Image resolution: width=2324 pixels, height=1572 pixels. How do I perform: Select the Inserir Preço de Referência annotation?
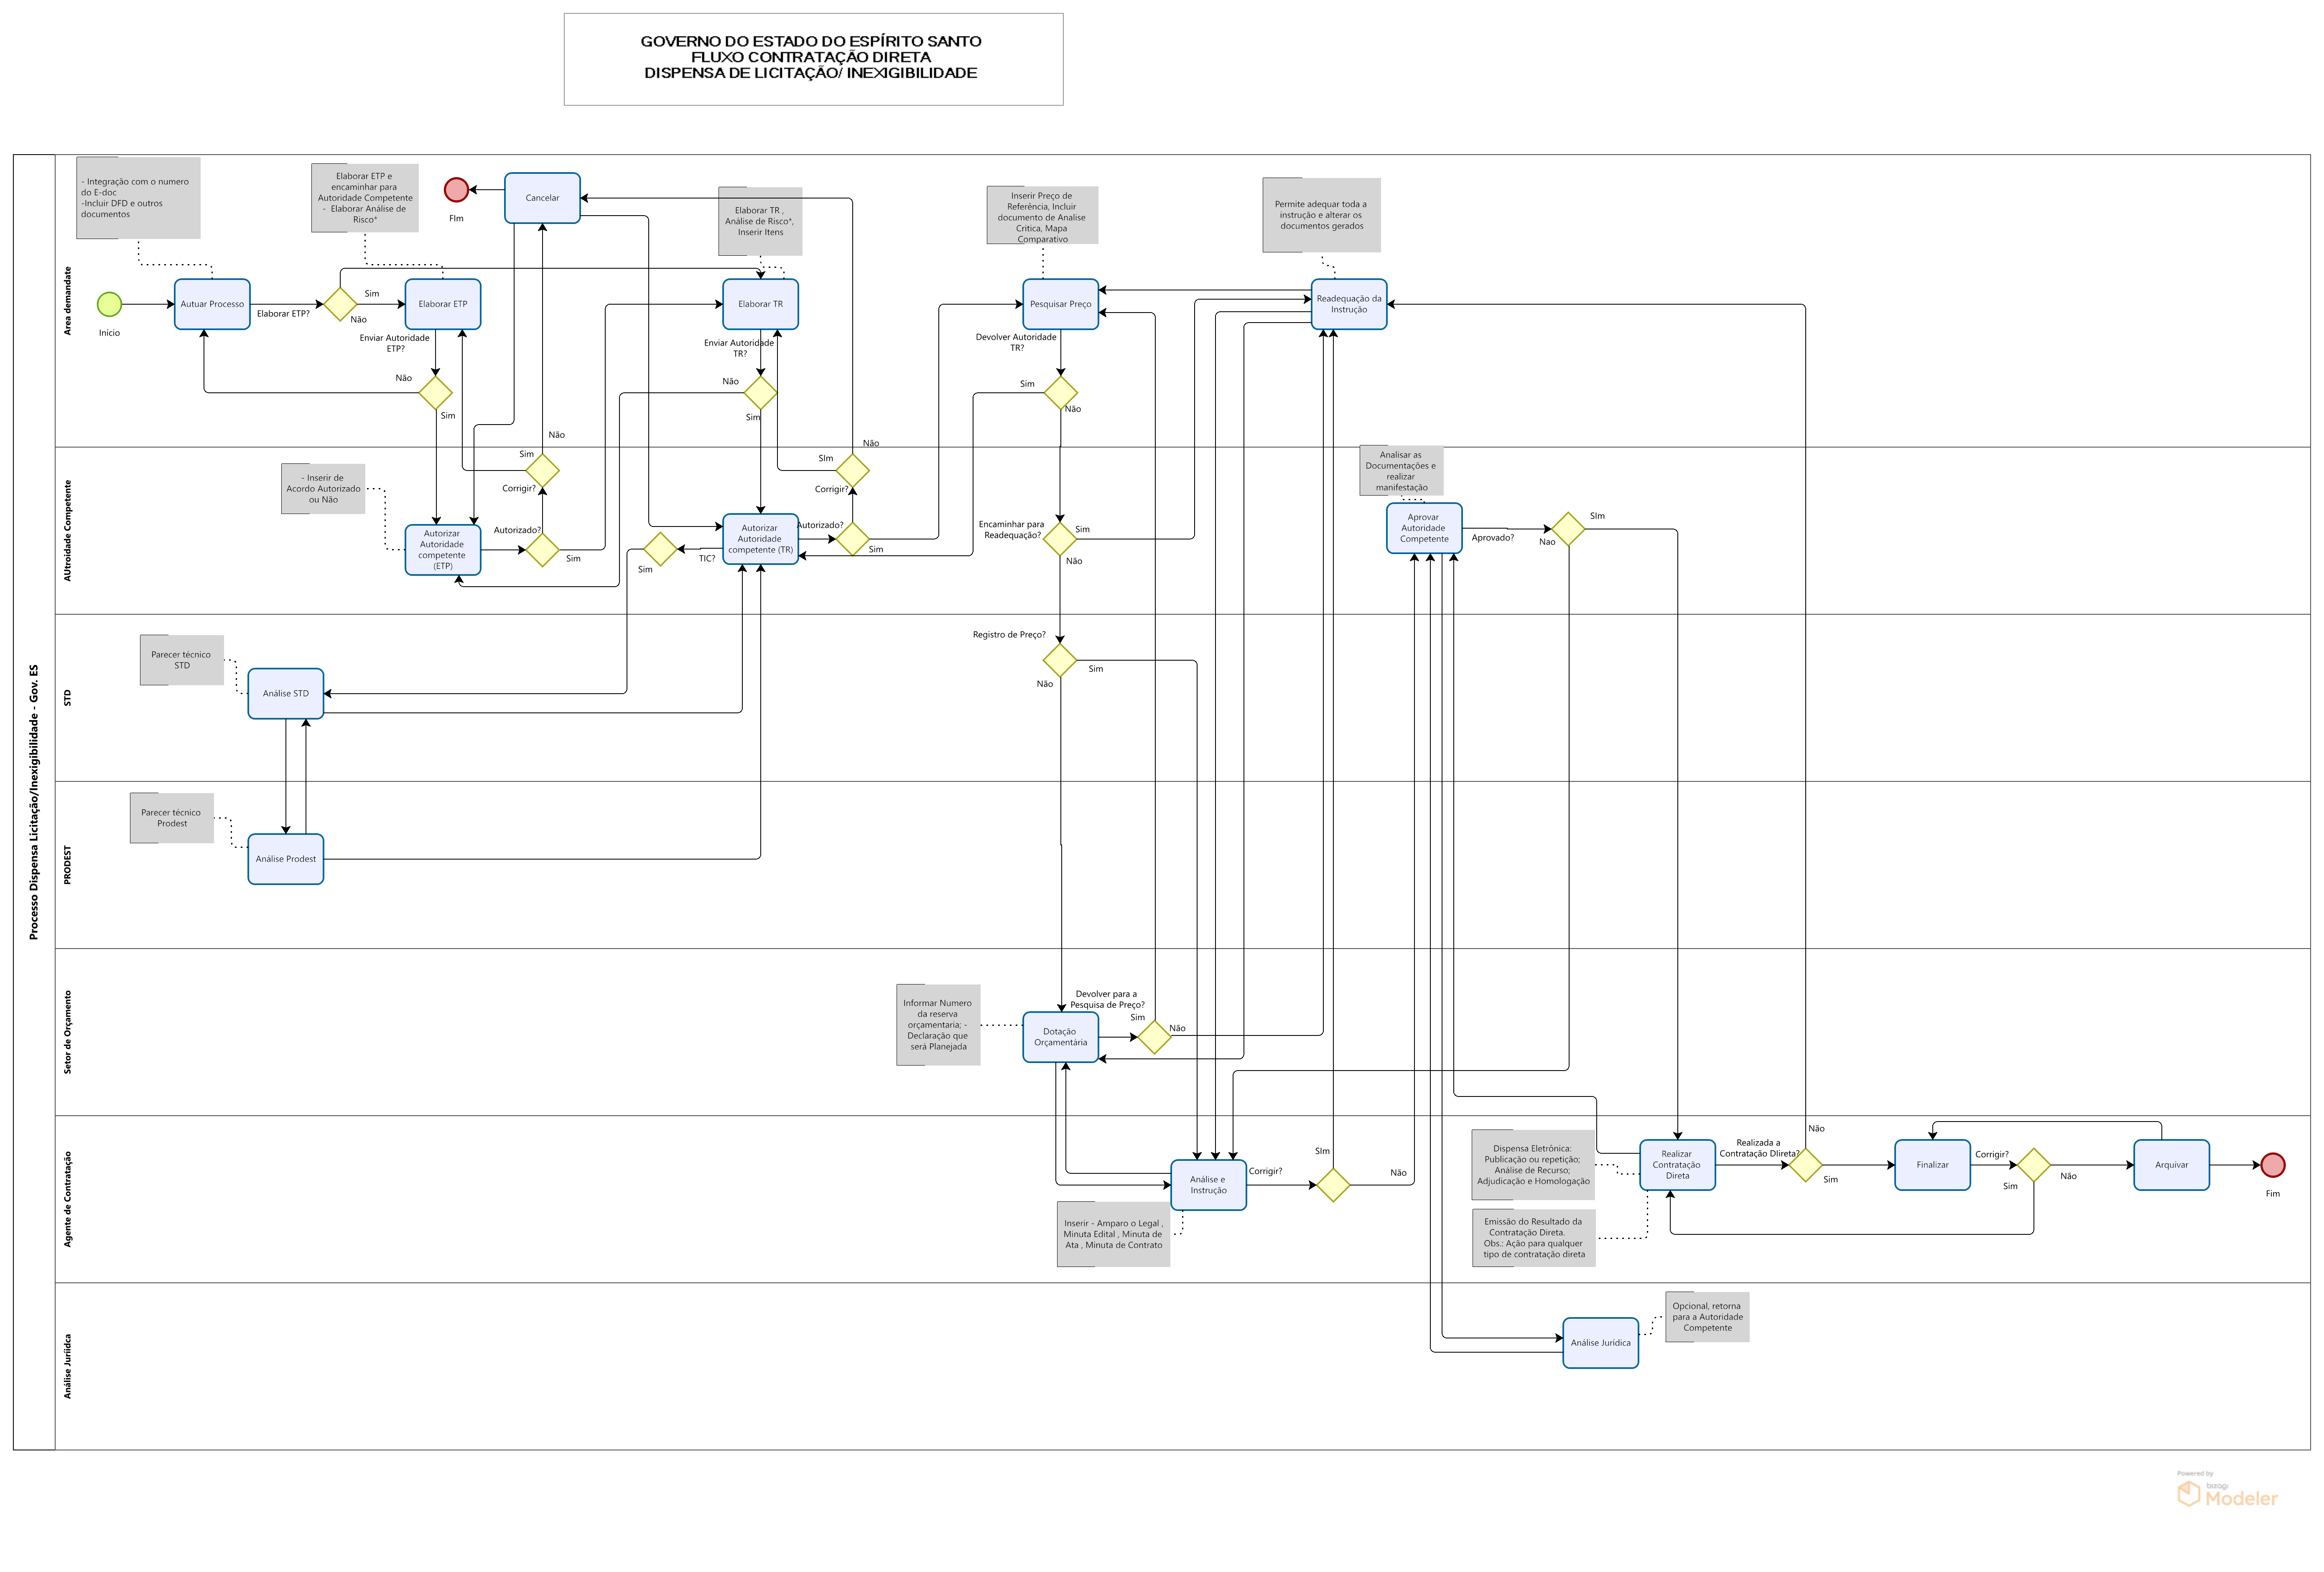coord(1042,215)
